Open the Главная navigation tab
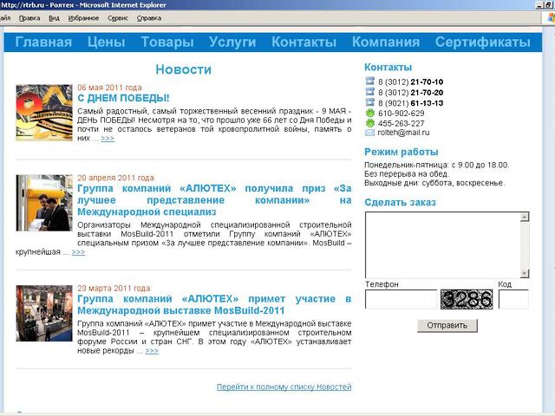Screen dimensions: 555x416 tap(43, 42)
